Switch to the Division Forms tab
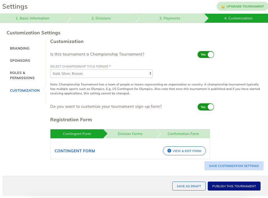268x198 pixels. click(x=130, y=134)
